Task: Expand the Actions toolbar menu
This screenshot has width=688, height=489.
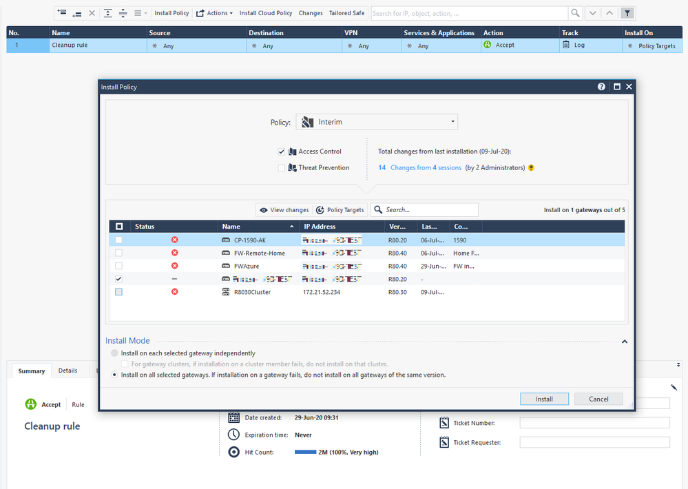Action: coord(215,13)
